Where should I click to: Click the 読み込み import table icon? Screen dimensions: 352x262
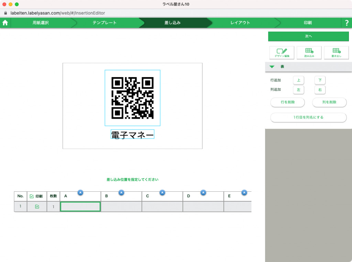click(309, 52)
